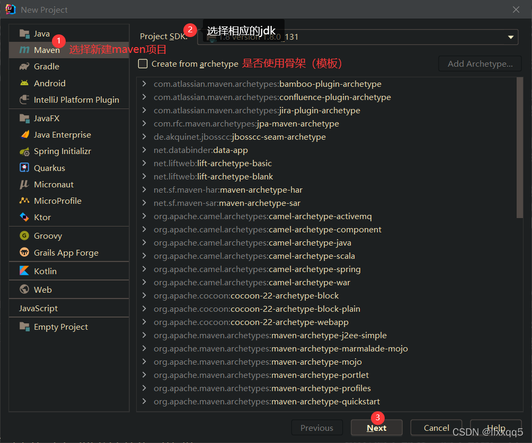
Task: Click the Kotlin K icon
Action: pyautogui.click(x=24, y=271)
